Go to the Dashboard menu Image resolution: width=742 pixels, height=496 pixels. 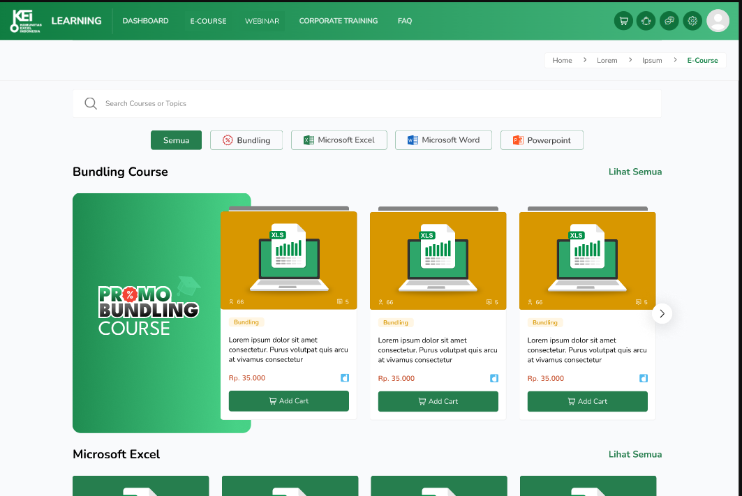point(145,21)
